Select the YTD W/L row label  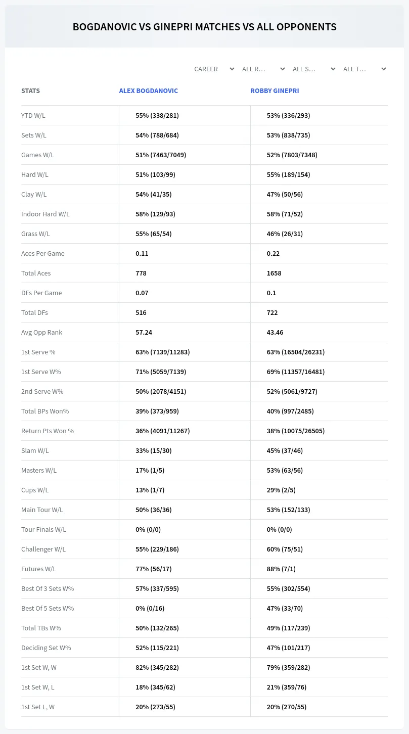(x=33, y=115)
